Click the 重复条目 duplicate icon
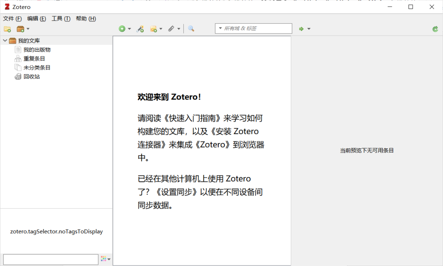The width and height of the screenshot is (443, 266). (18, 59)
